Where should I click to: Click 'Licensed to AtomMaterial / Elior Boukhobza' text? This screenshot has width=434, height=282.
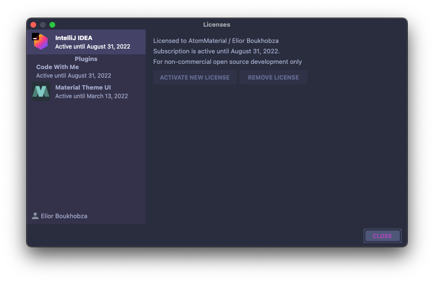(x=216, y=40)
